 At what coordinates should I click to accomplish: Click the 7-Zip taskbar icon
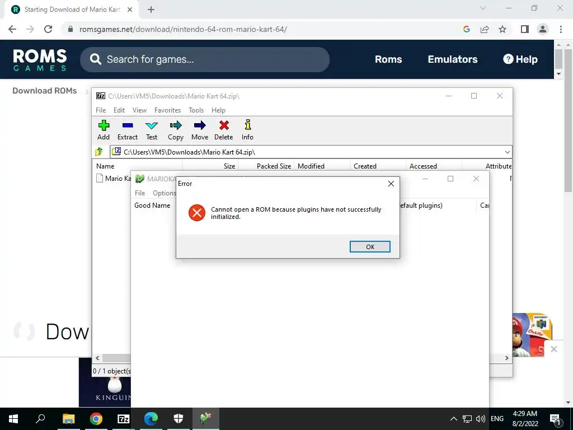coord(123,419)
